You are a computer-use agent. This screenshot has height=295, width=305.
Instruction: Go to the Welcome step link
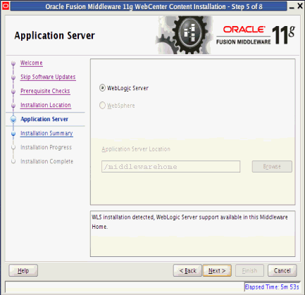coord(31,63)
